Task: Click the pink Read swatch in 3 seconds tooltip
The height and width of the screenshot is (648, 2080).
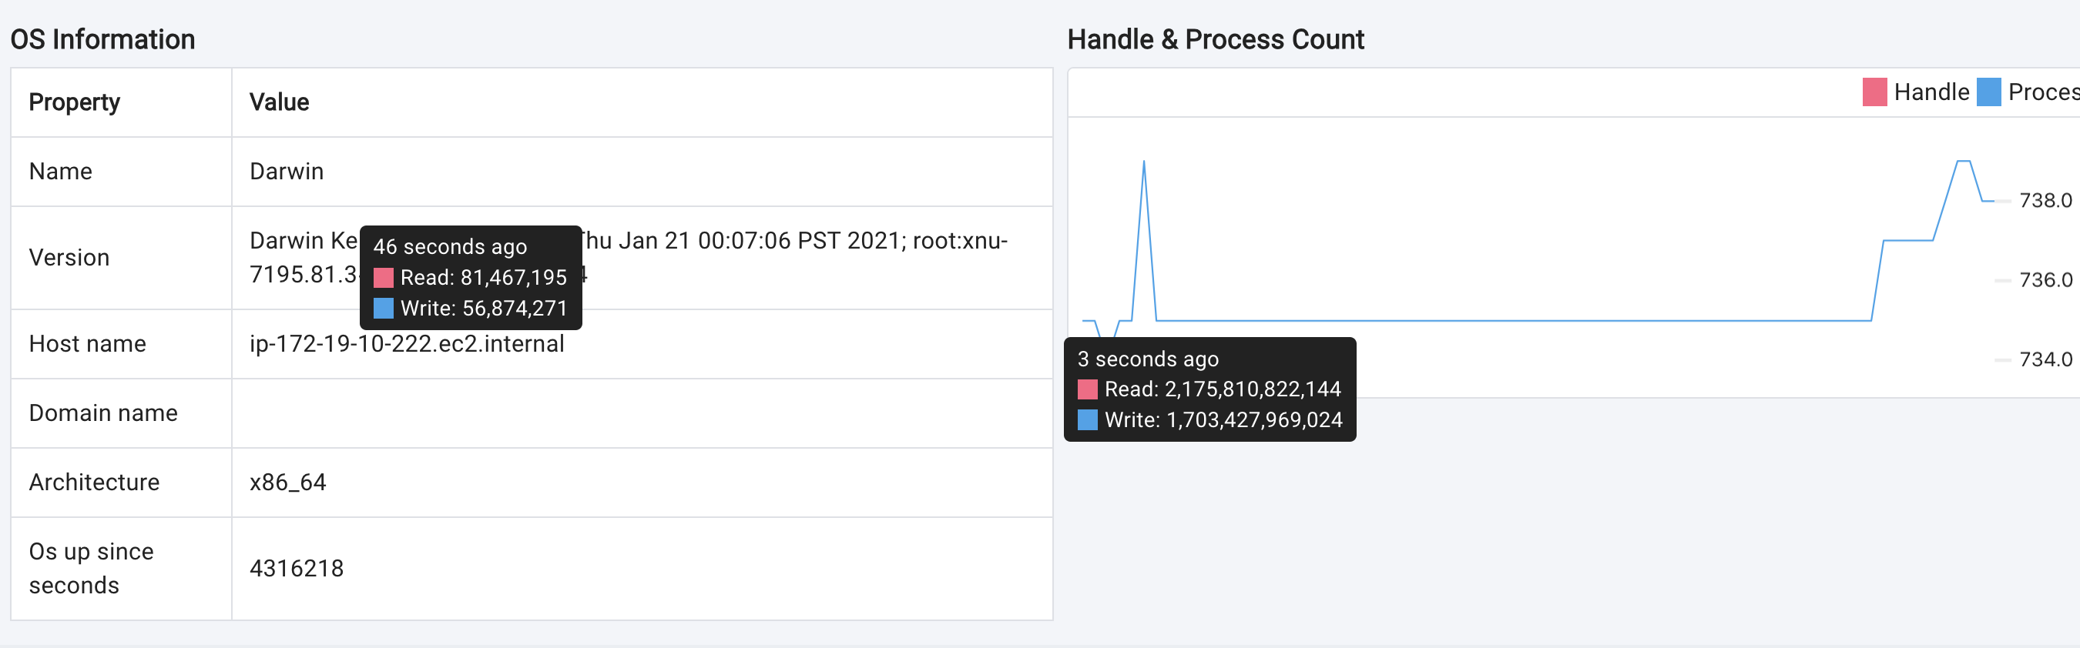Action: 1088,389
